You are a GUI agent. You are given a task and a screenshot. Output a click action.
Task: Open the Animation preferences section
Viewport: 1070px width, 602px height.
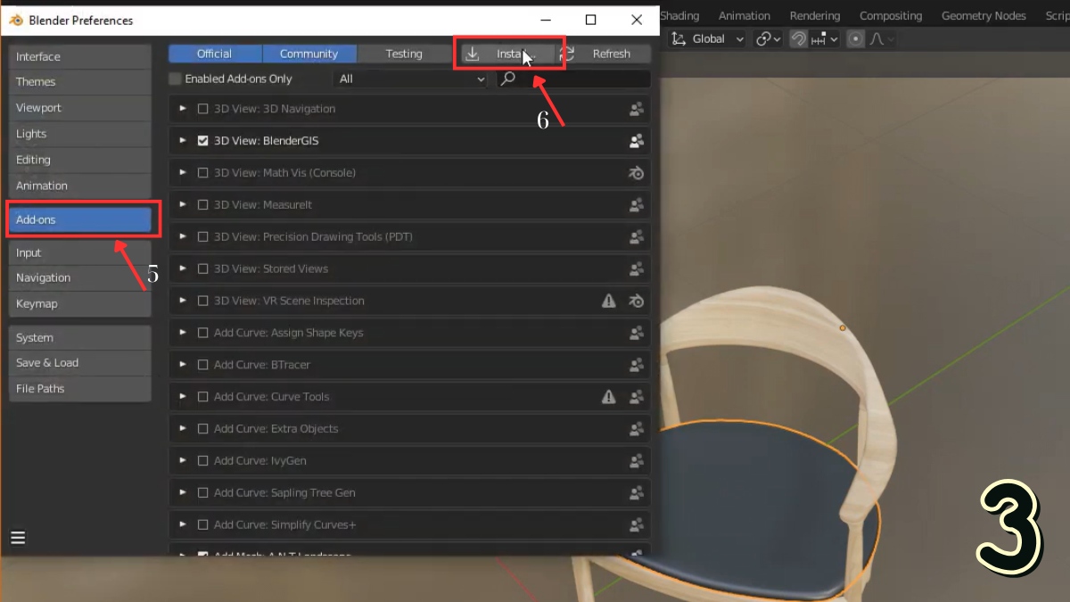[x=80, y=186]
